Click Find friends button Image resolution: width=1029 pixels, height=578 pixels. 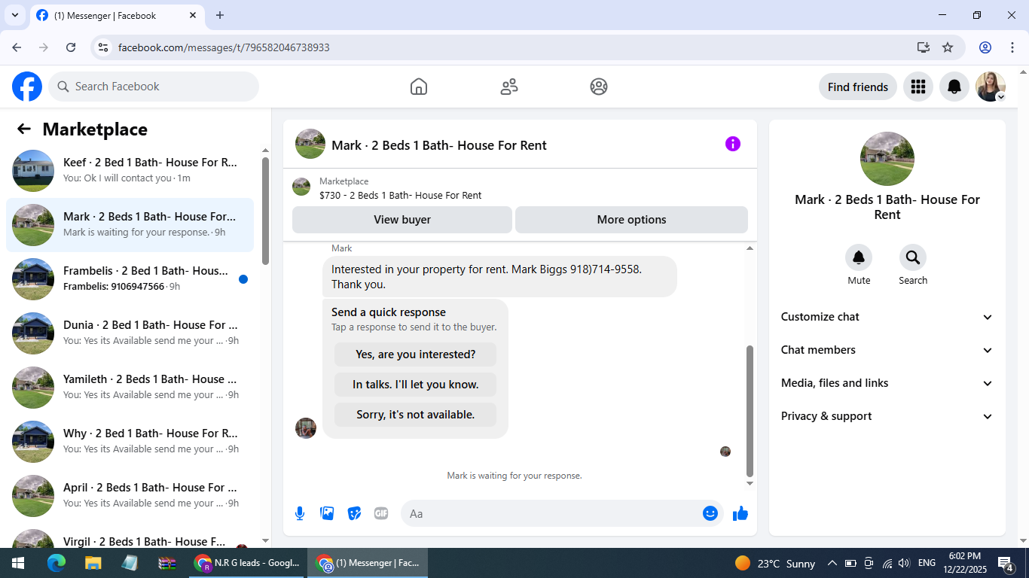click(858, 87)
